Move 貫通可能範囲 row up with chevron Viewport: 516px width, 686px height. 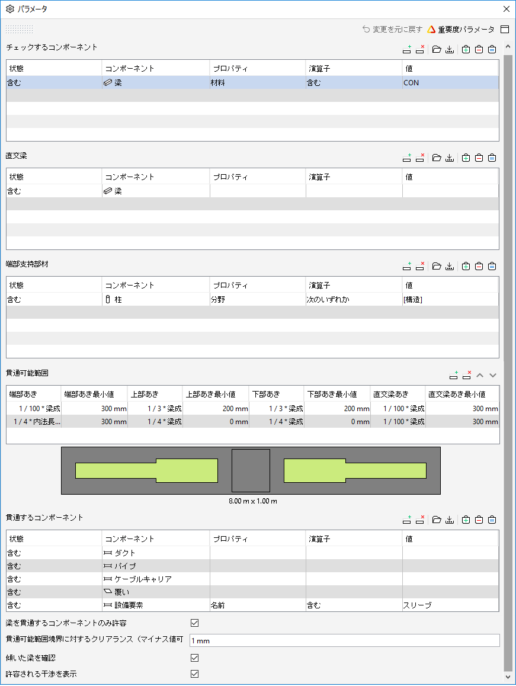(480, 376)
